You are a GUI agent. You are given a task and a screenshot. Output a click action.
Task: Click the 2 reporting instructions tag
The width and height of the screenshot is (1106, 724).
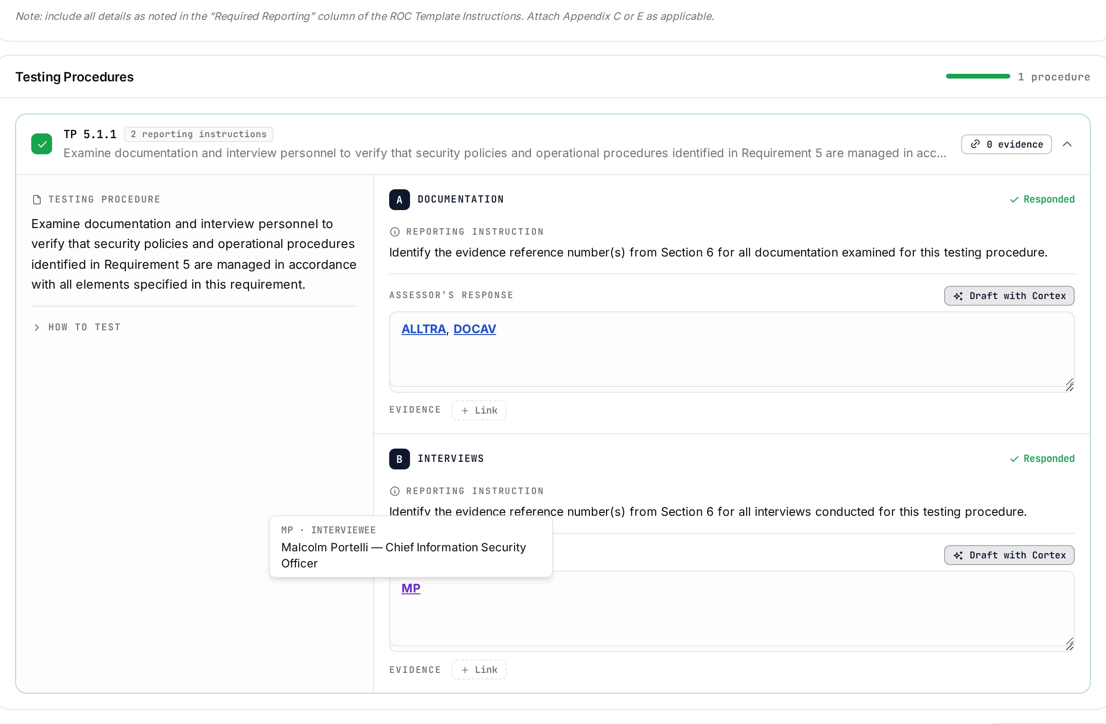199,134
